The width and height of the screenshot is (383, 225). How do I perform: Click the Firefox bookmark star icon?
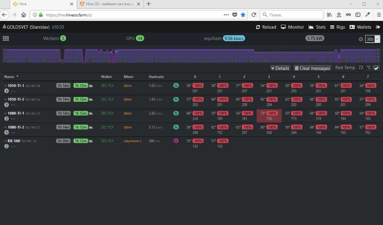coord(243,15)
